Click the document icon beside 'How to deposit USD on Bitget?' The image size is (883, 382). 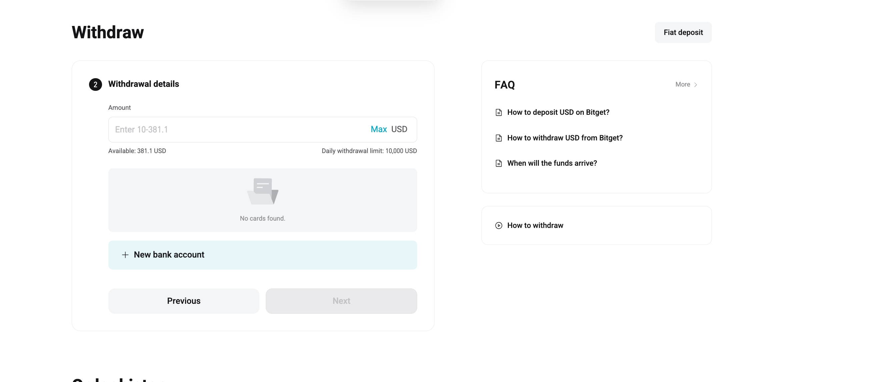[x=499, y=112]
